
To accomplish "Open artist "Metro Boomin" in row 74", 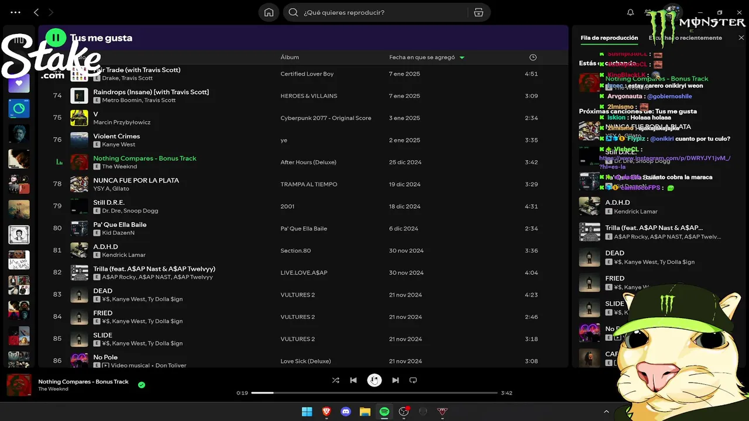I will 122,101.
